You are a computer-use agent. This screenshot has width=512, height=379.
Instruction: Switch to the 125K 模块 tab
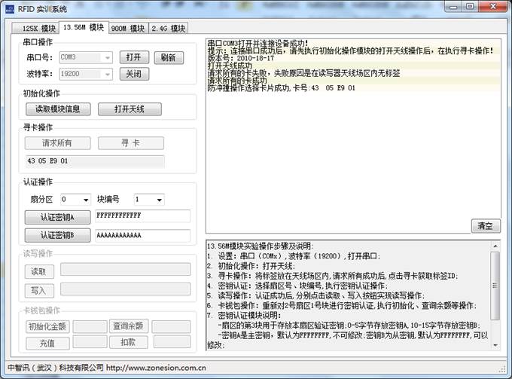35,29
